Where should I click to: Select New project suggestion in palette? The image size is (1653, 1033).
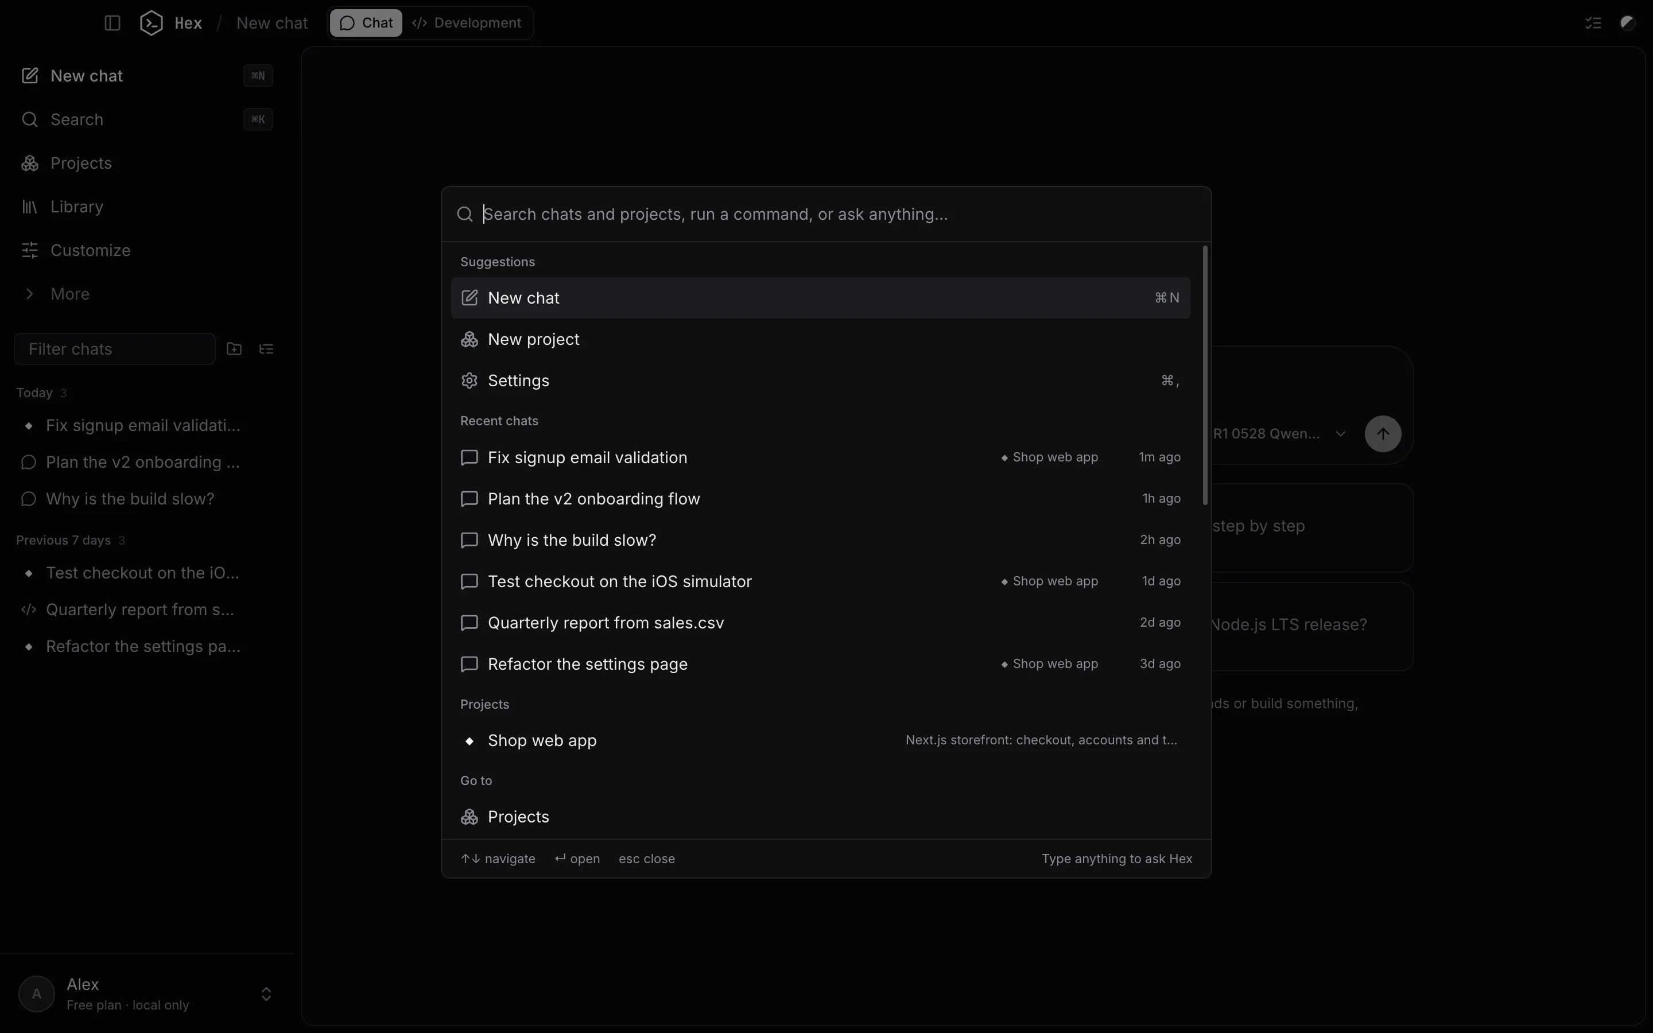tap(820, 340)
